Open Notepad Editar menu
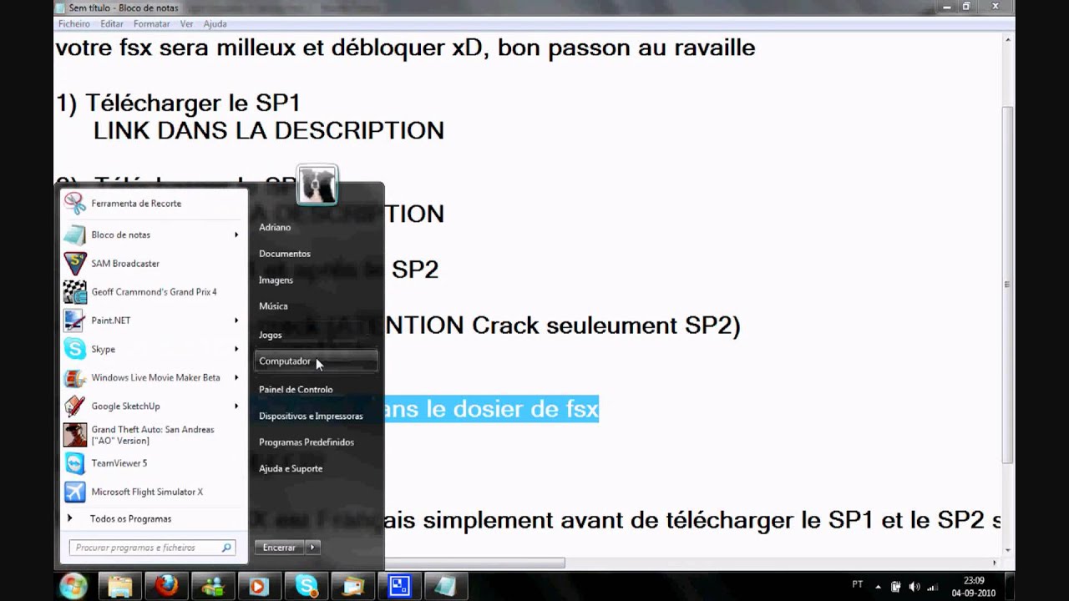1069x601 pixels. click(112, 24)
